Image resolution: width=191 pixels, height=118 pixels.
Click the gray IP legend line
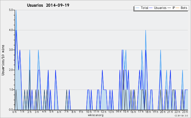click(169, 8)
